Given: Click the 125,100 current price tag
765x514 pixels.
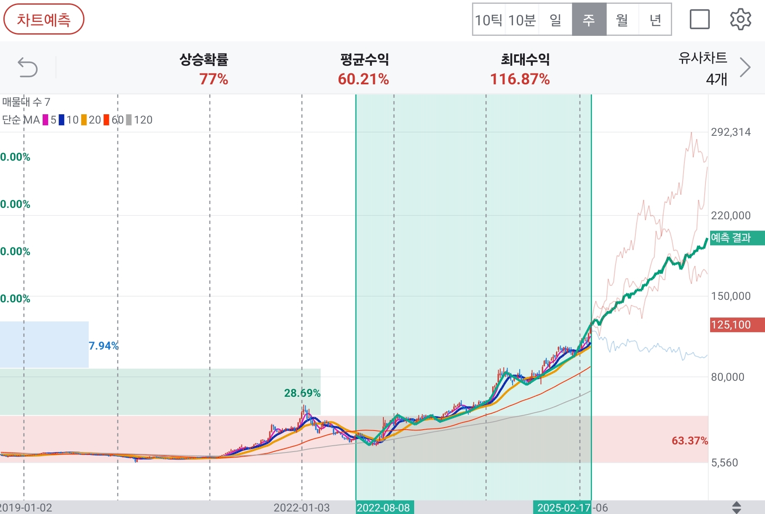Looking at the screenshot, I should (737, 325).
